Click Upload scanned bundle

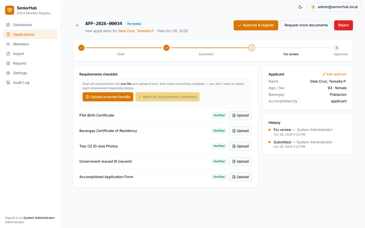coord(108,97)
